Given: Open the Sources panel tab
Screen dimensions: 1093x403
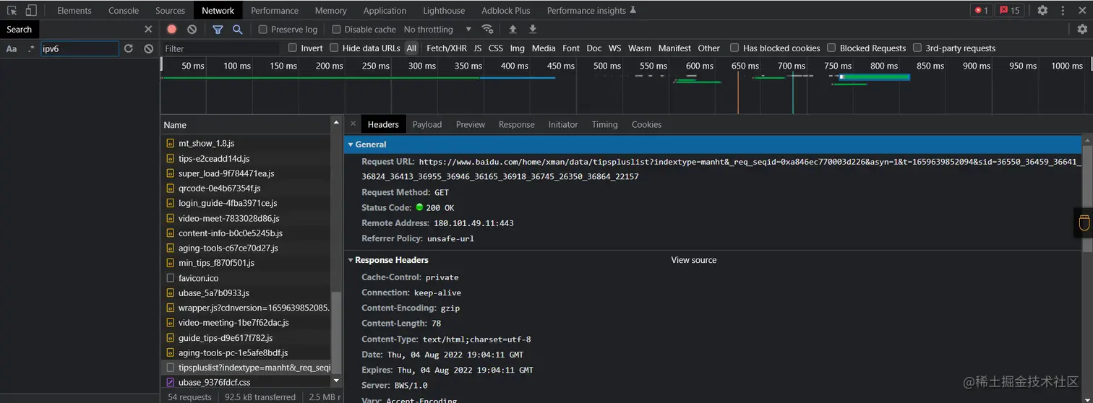Looking at the screenshot, I should 171,10.
